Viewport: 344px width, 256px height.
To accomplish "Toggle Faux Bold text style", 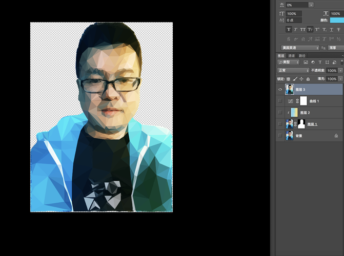I will tap(289, 29).
